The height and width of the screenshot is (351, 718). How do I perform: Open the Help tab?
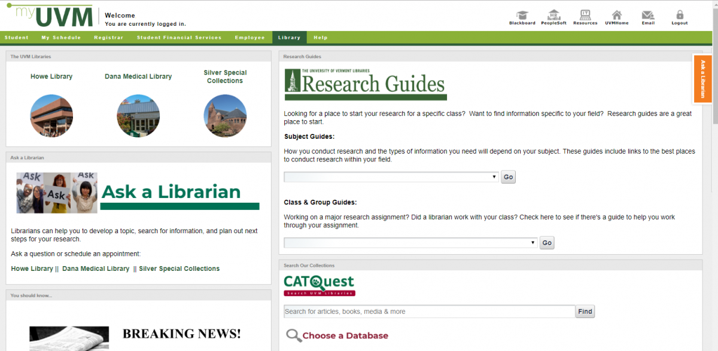[321, 38]
